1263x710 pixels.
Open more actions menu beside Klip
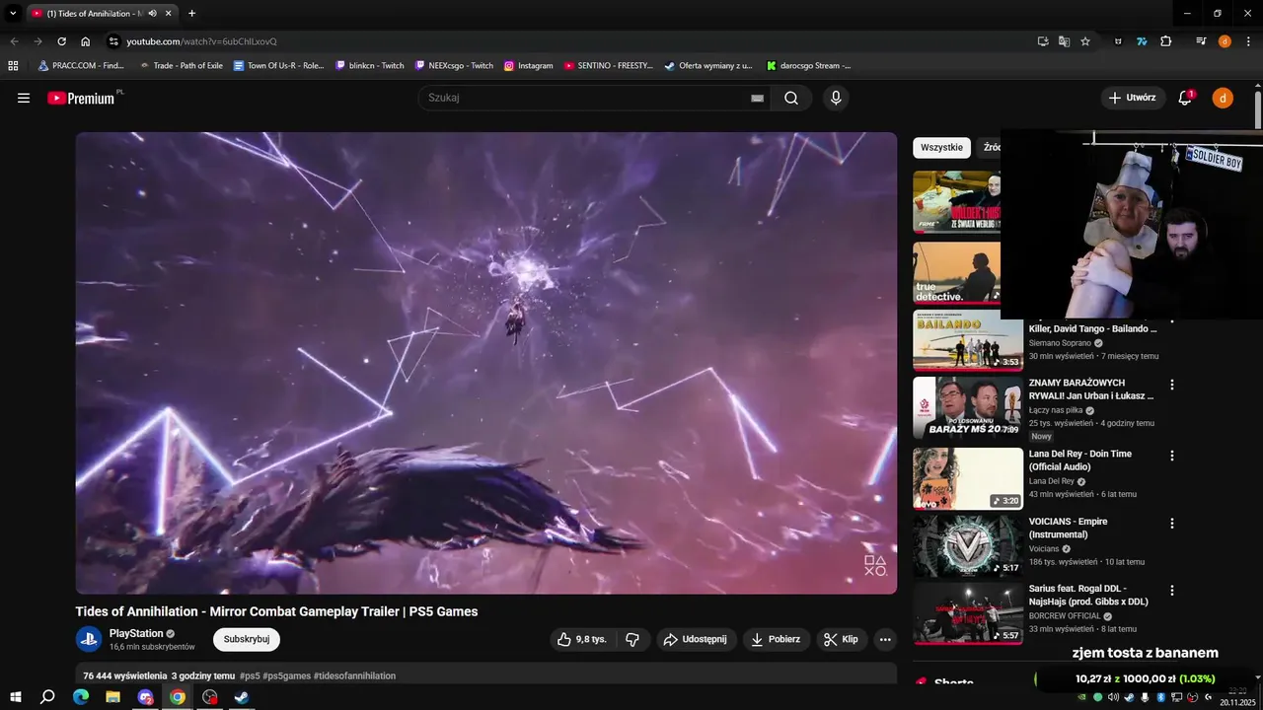coord(885,639)
